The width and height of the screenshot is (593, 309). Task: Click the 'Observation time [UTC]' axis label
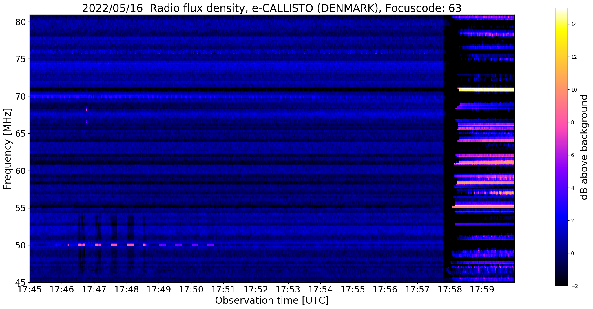tap(272, 300)
